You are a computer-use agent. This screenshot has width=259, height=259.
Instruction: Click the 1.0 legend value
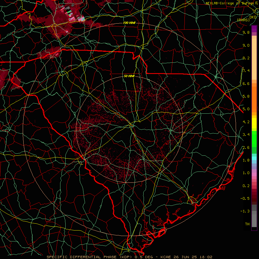point(246,173)
